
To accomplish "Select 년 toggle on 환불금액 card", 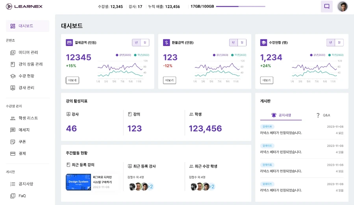I will pos(234,42).
